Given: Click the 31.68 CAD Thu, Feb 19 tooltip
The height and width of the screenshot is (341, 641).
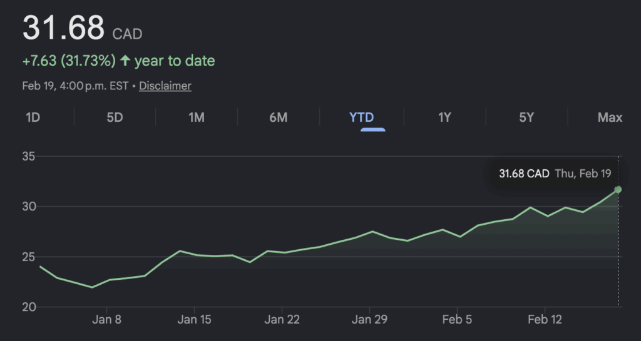Looking at the screenshot, I should [555, 174].
